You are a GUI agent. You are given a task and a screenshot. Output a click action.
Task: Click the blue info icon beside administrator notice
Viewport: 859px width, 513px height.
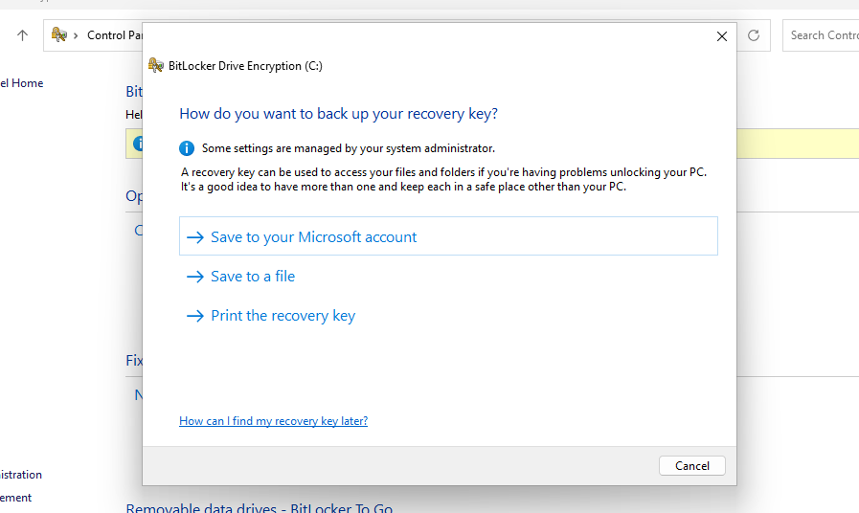[x=187, y=148]
